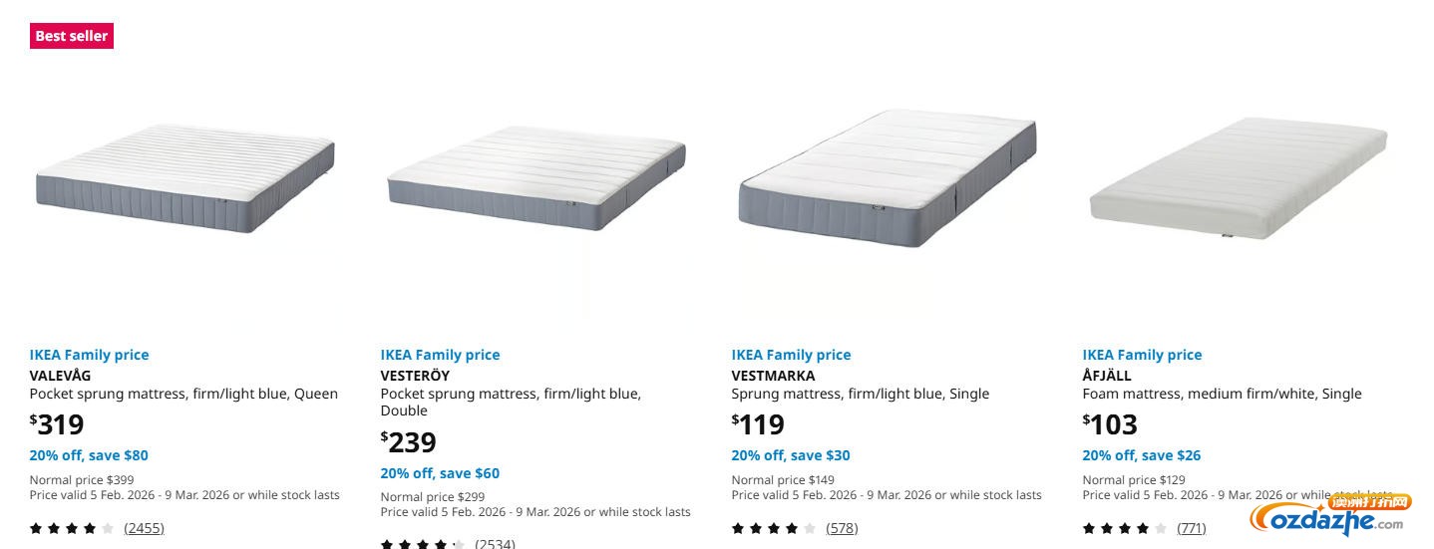Click IKEA Family price label above VALEVÅG
The image size is (1434, 549).
(89, 355)
